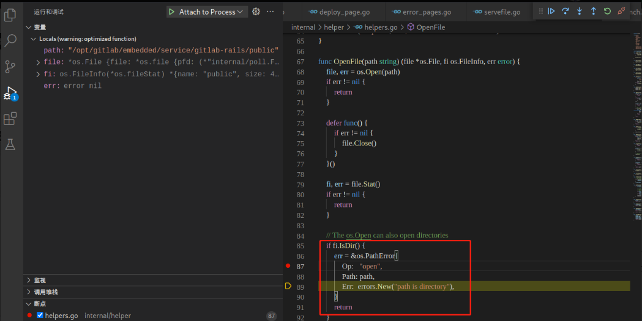Open the Extensions view
This screenshot has width=642, height=321.
[10, 119]
